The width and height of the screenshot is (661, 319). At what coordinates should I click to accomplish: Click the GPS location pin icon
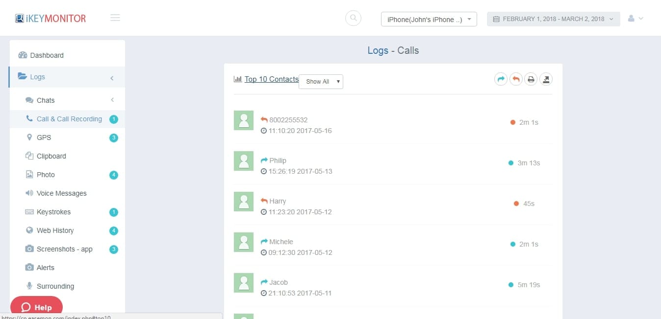point(29,137)
